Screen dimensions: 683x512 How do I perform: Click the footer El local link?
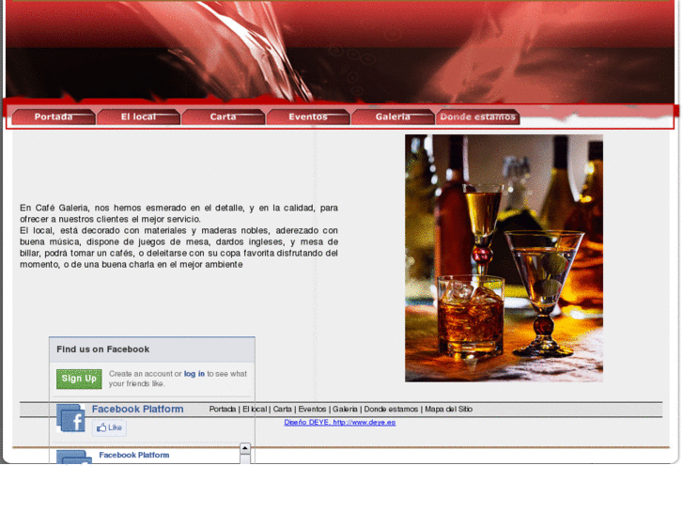pos(255,410)
